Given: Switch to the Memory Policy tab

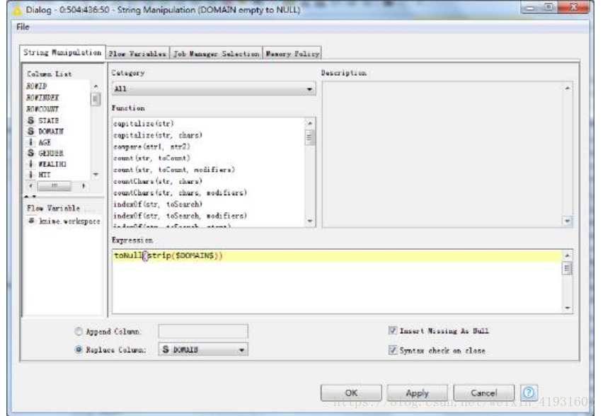Looking at the screenshot, I should point(292,54).
